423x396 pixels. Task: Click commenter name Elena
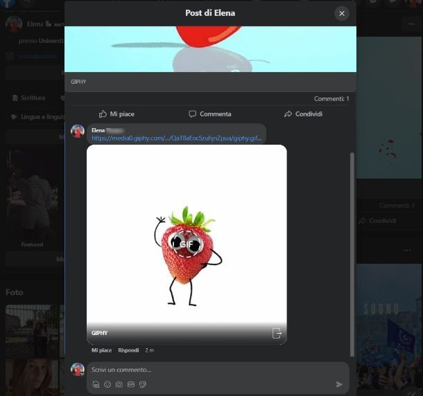pos(98,130)
